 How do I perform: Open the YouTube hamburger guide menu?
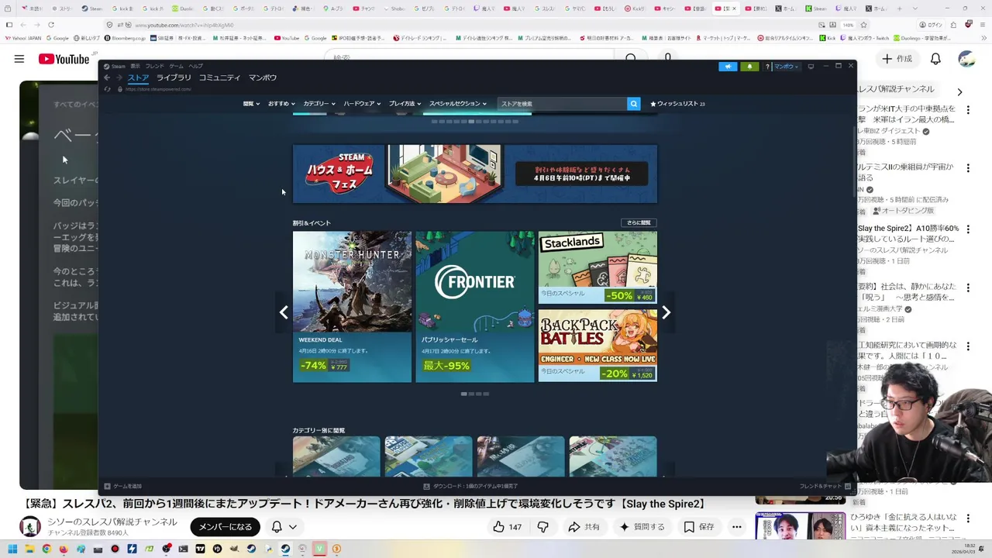(x=19, y=59)
